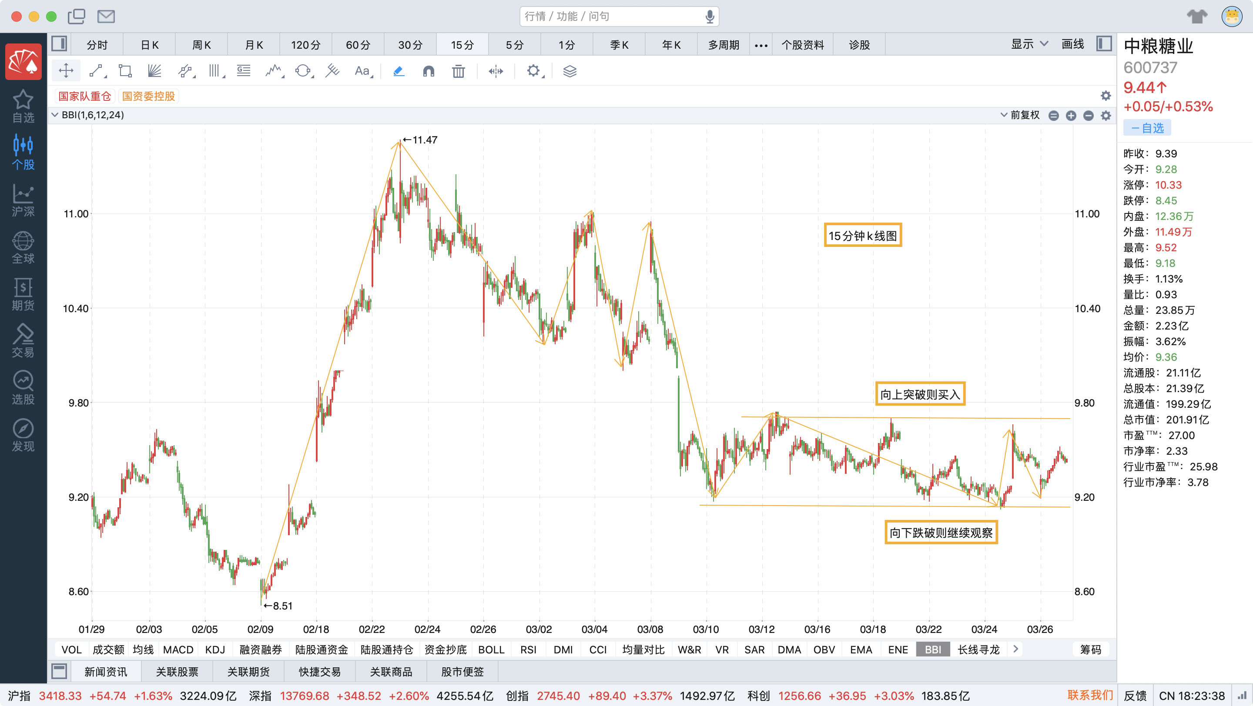Open the 选股 stock screener sidebar icon
1253x706 pixels.
click(x=23, y=388)
